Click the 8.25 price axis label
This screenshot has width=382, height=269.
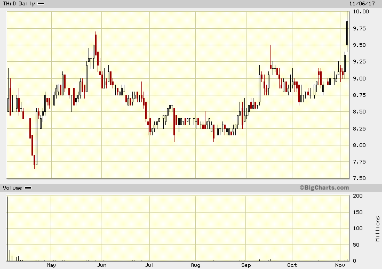pos(360,129)
